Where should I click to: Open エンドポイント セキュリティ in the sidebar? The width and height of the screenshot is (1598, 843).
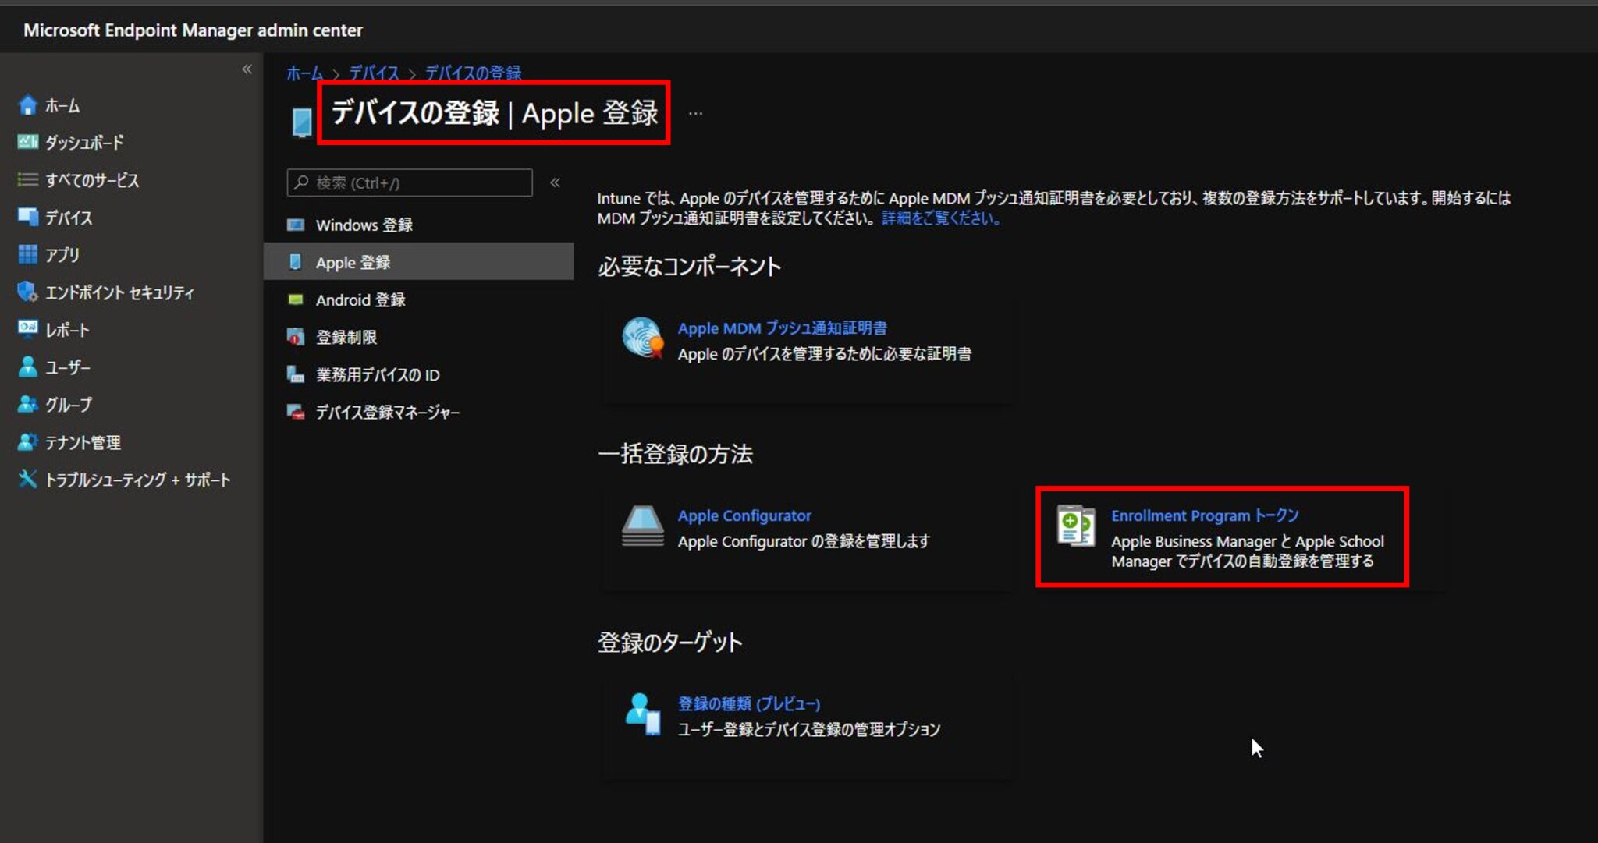(x=119, y=292)
